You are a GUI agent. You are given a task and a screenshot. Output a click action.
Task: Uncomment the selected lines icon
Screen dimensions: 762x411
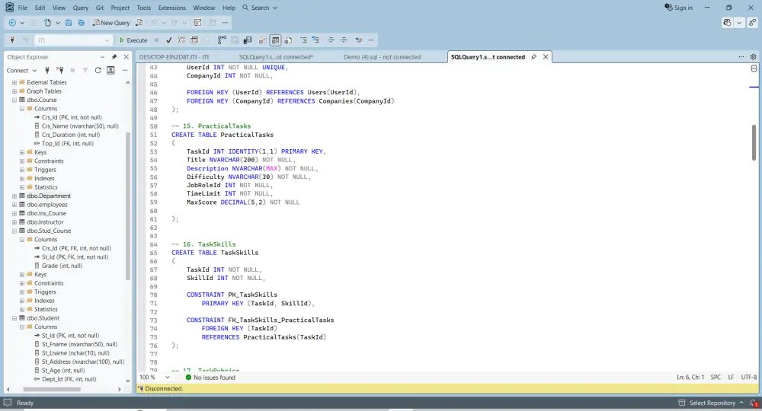coord(316,40)
